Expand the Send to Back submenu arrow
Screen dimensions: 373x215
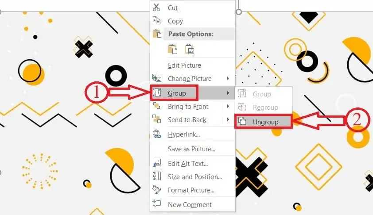click(228, 119)
